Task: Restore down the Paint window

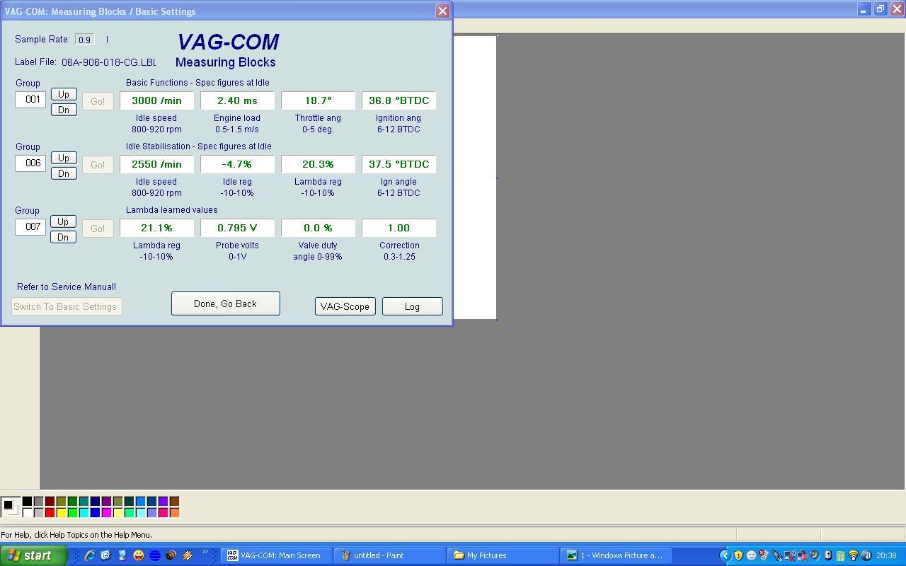Action: pos(881,9)
